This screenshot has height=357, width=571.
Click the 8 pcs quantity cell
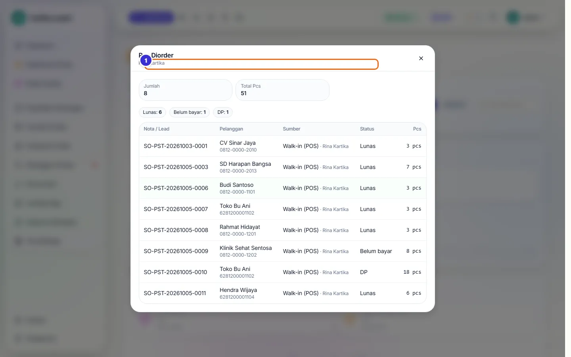pos(414,251)
